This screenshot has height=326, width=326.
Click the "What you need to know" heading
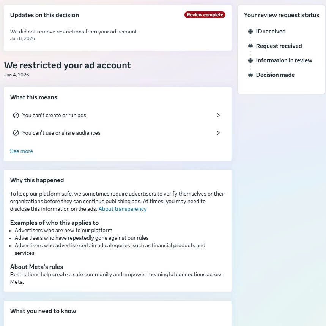pos(43,311)
